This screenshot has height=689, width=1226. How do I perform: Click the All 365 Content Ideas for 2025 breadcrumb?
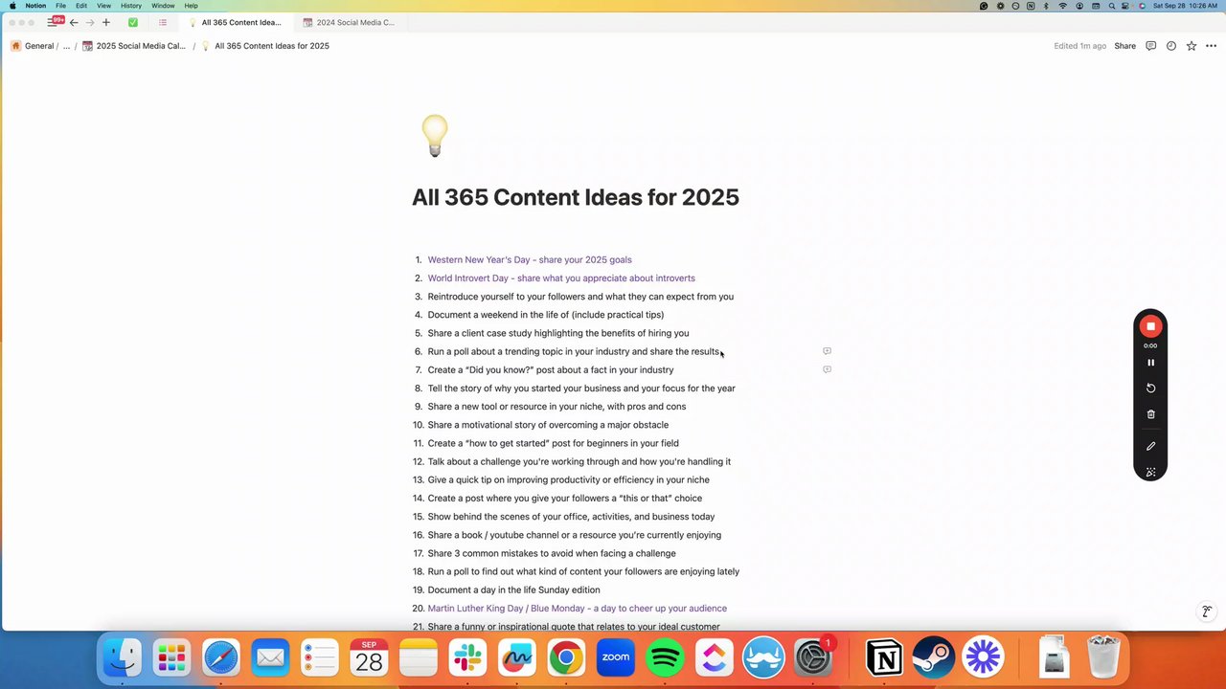click(x=265, y=46)
